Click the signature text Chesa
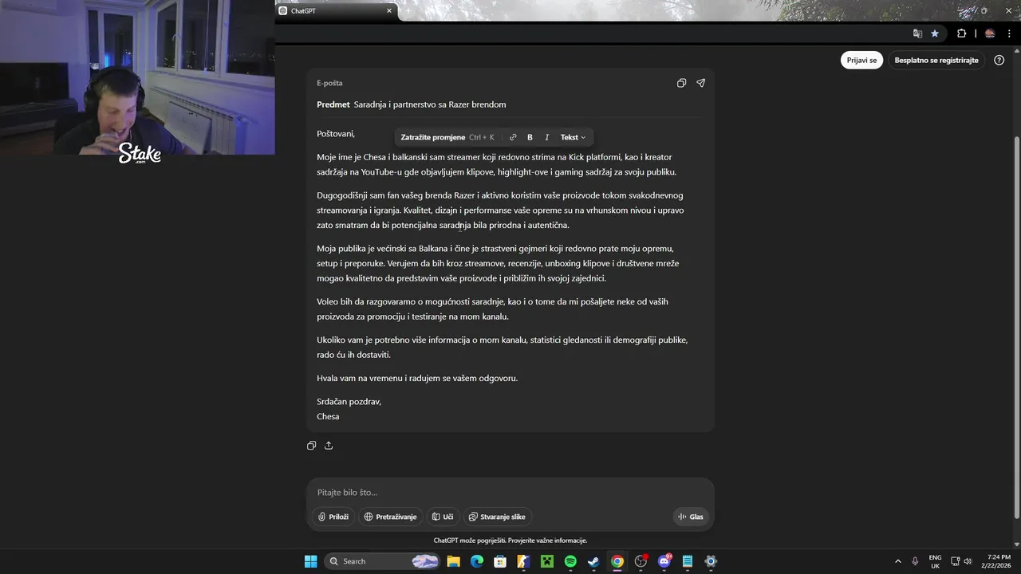1021x574 pixels. pyautogui.click(x=328, y=416)
